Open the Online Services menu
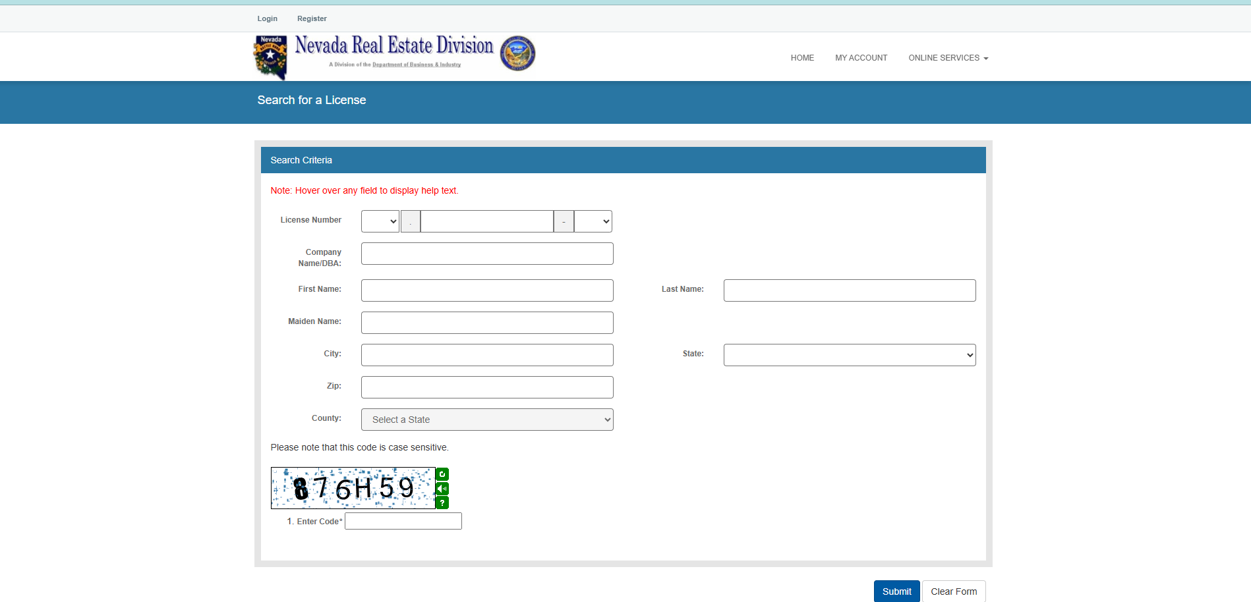The width and height of the screenshot is (1251, 602). (948, 58)
